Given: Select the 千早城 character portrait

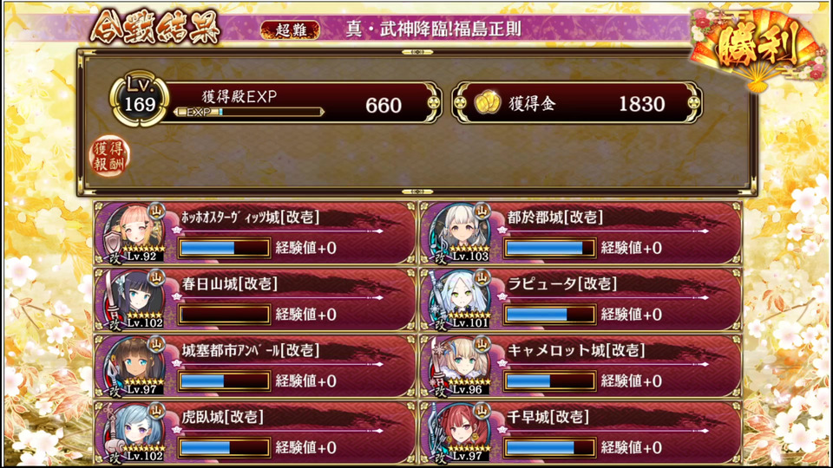Looking at the screenshot, I should (460, 432).
